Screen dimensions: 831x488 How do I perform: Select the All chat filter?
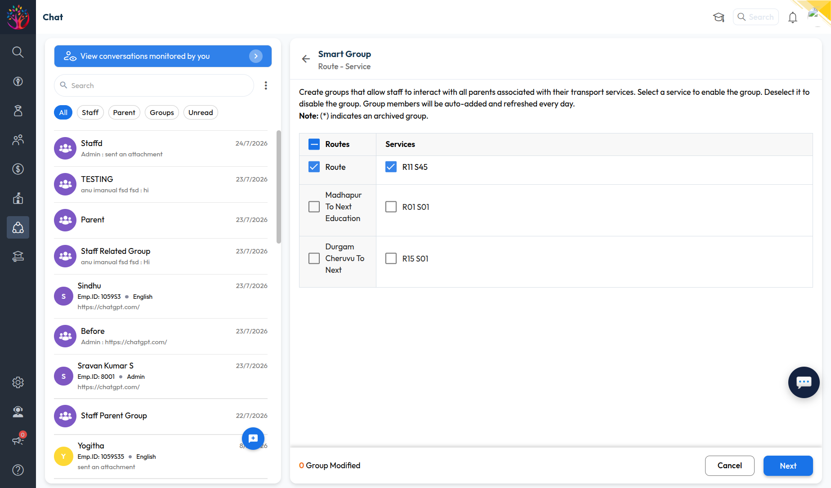point(63,112)
